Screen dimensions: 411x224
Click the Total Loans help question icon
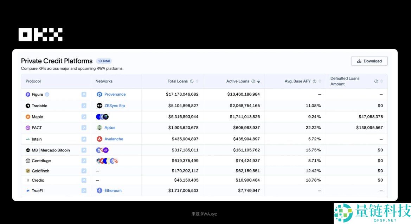pos(192,81)
